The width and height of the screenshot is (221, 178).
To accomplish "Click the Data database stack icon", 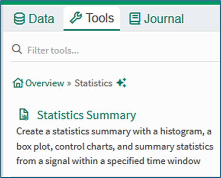I will tap(19, 19).
